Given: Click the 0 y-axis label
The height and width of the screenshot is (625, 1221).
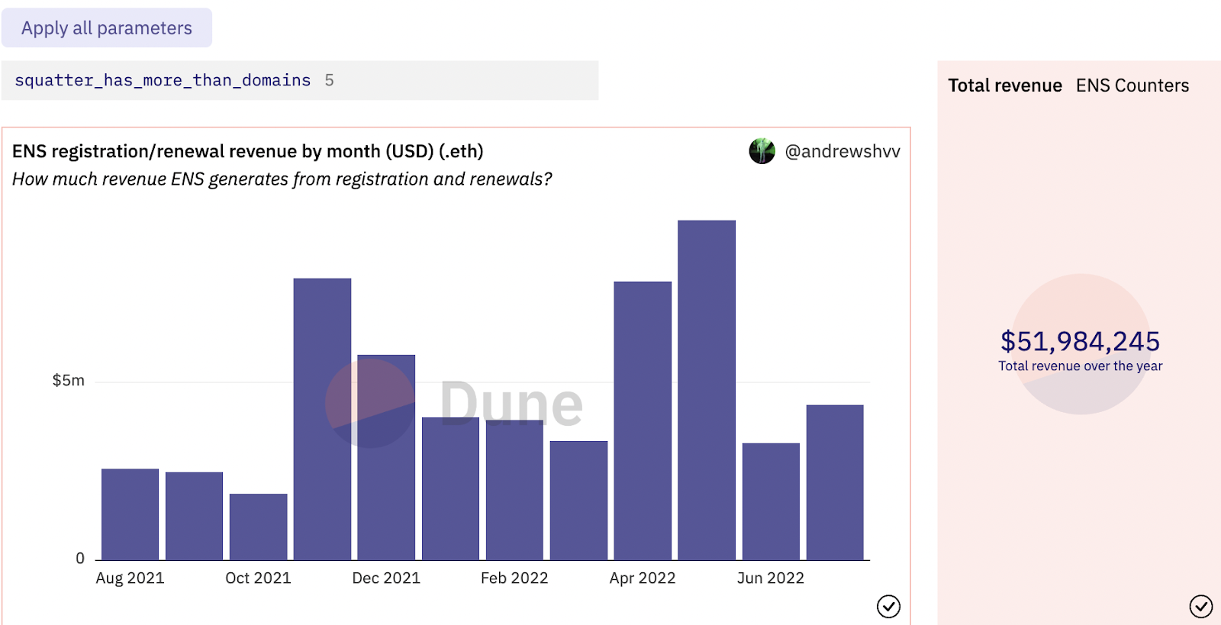Looking at the screenshot, I should coord(80,559).
